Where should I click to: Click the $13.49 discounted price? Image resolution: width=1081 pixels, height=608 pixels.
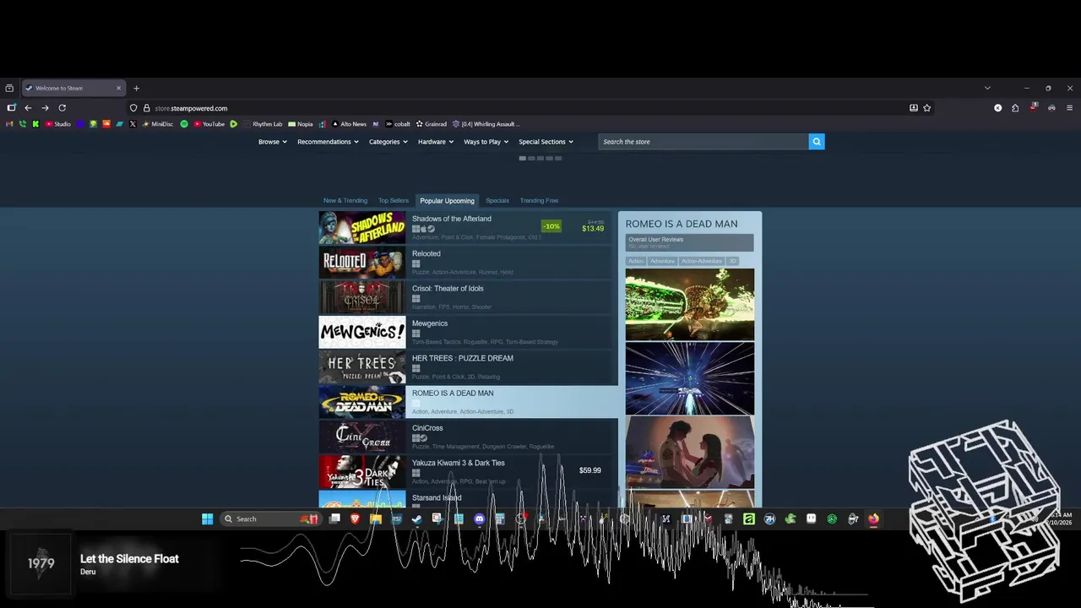(x=593, y=229)
